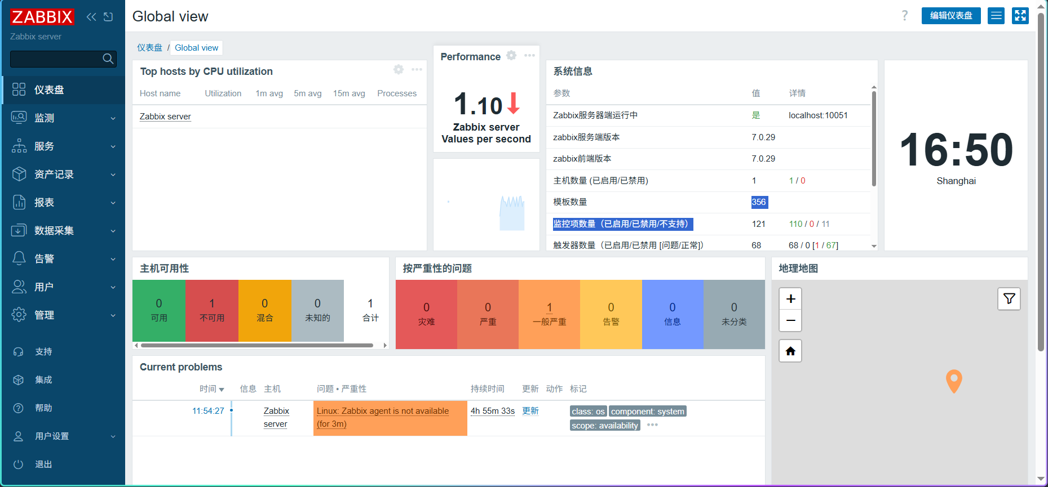Open the help question mark icon
Viewport: 1048px width, 487px height.
coord(905,16)
